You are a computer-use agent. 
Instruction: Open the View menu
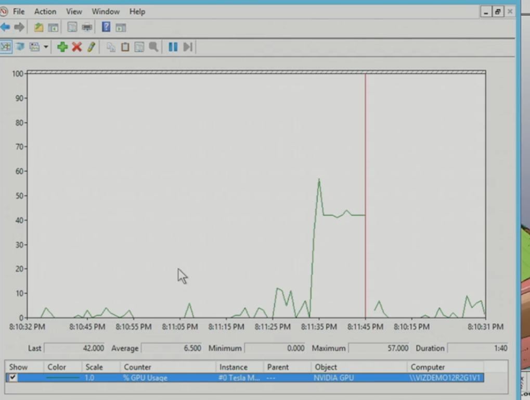coord(74,11)
